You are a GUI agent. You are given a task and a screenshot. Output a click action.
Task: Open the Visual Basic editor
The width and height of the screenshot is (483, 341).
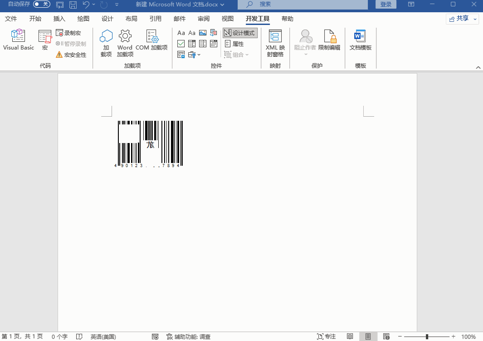[18, 40]
